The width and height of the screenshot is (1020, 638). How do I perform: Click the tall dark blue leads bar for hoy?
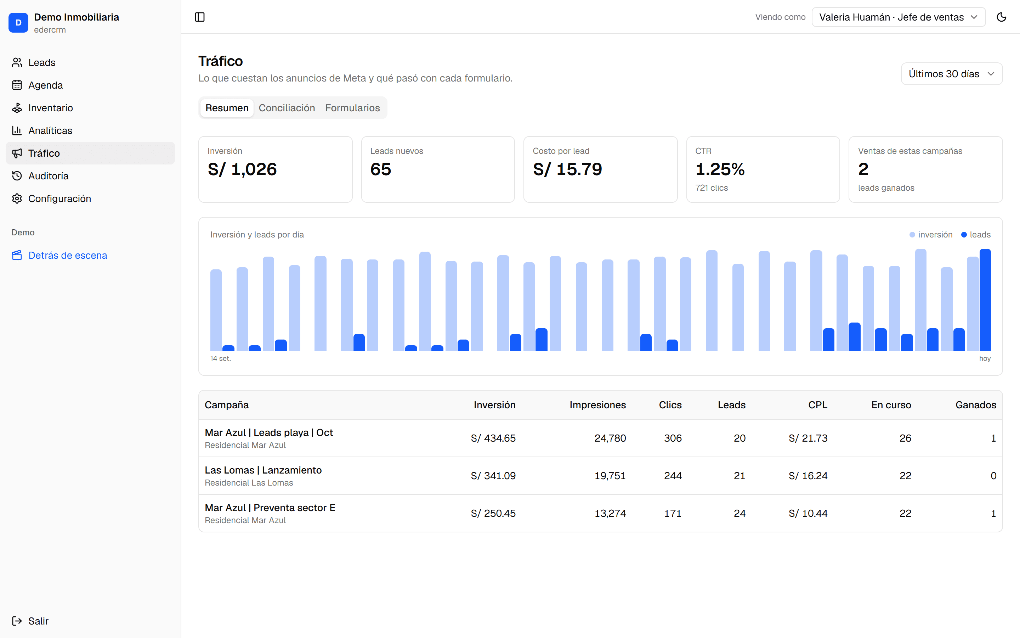(985, 300)
